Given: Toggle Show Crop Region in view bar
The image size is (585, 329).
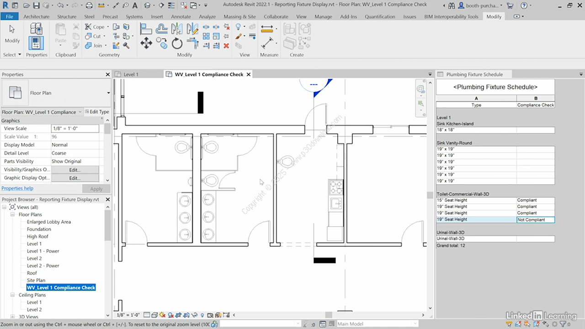Looking at the screenshot, I should pyautogui.click(x=186, y=315).
